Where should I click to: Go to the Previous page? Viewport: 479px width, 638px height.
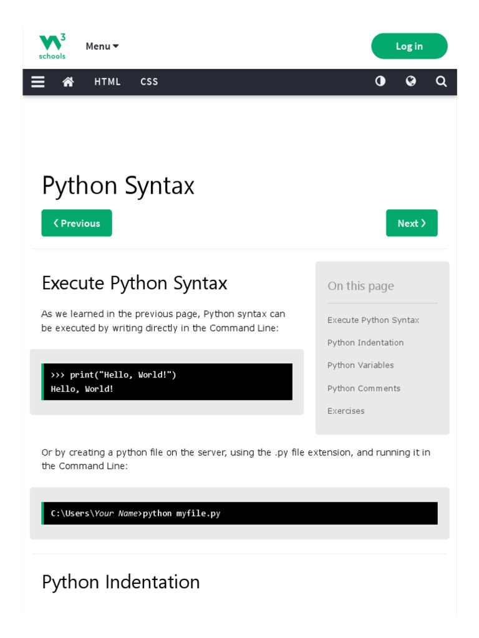(77, 223)
